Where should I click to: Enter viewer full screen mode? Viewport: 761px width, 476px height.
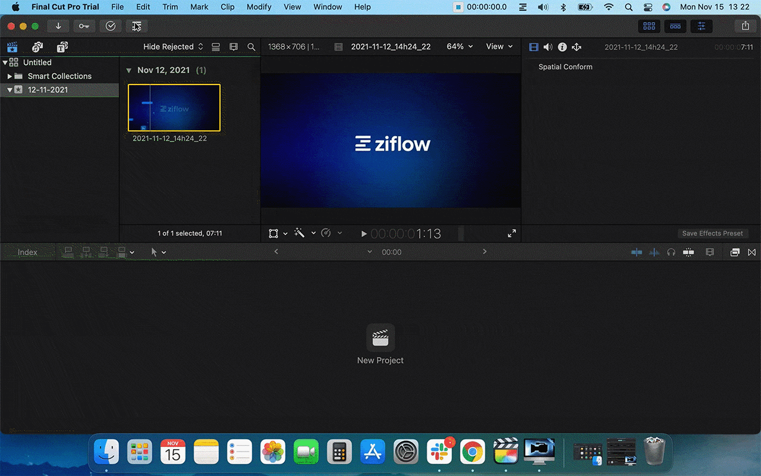[x=512, y=234]
